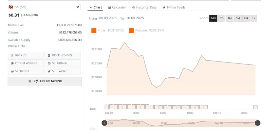Click the $0.31 price heading

[14, 15]
